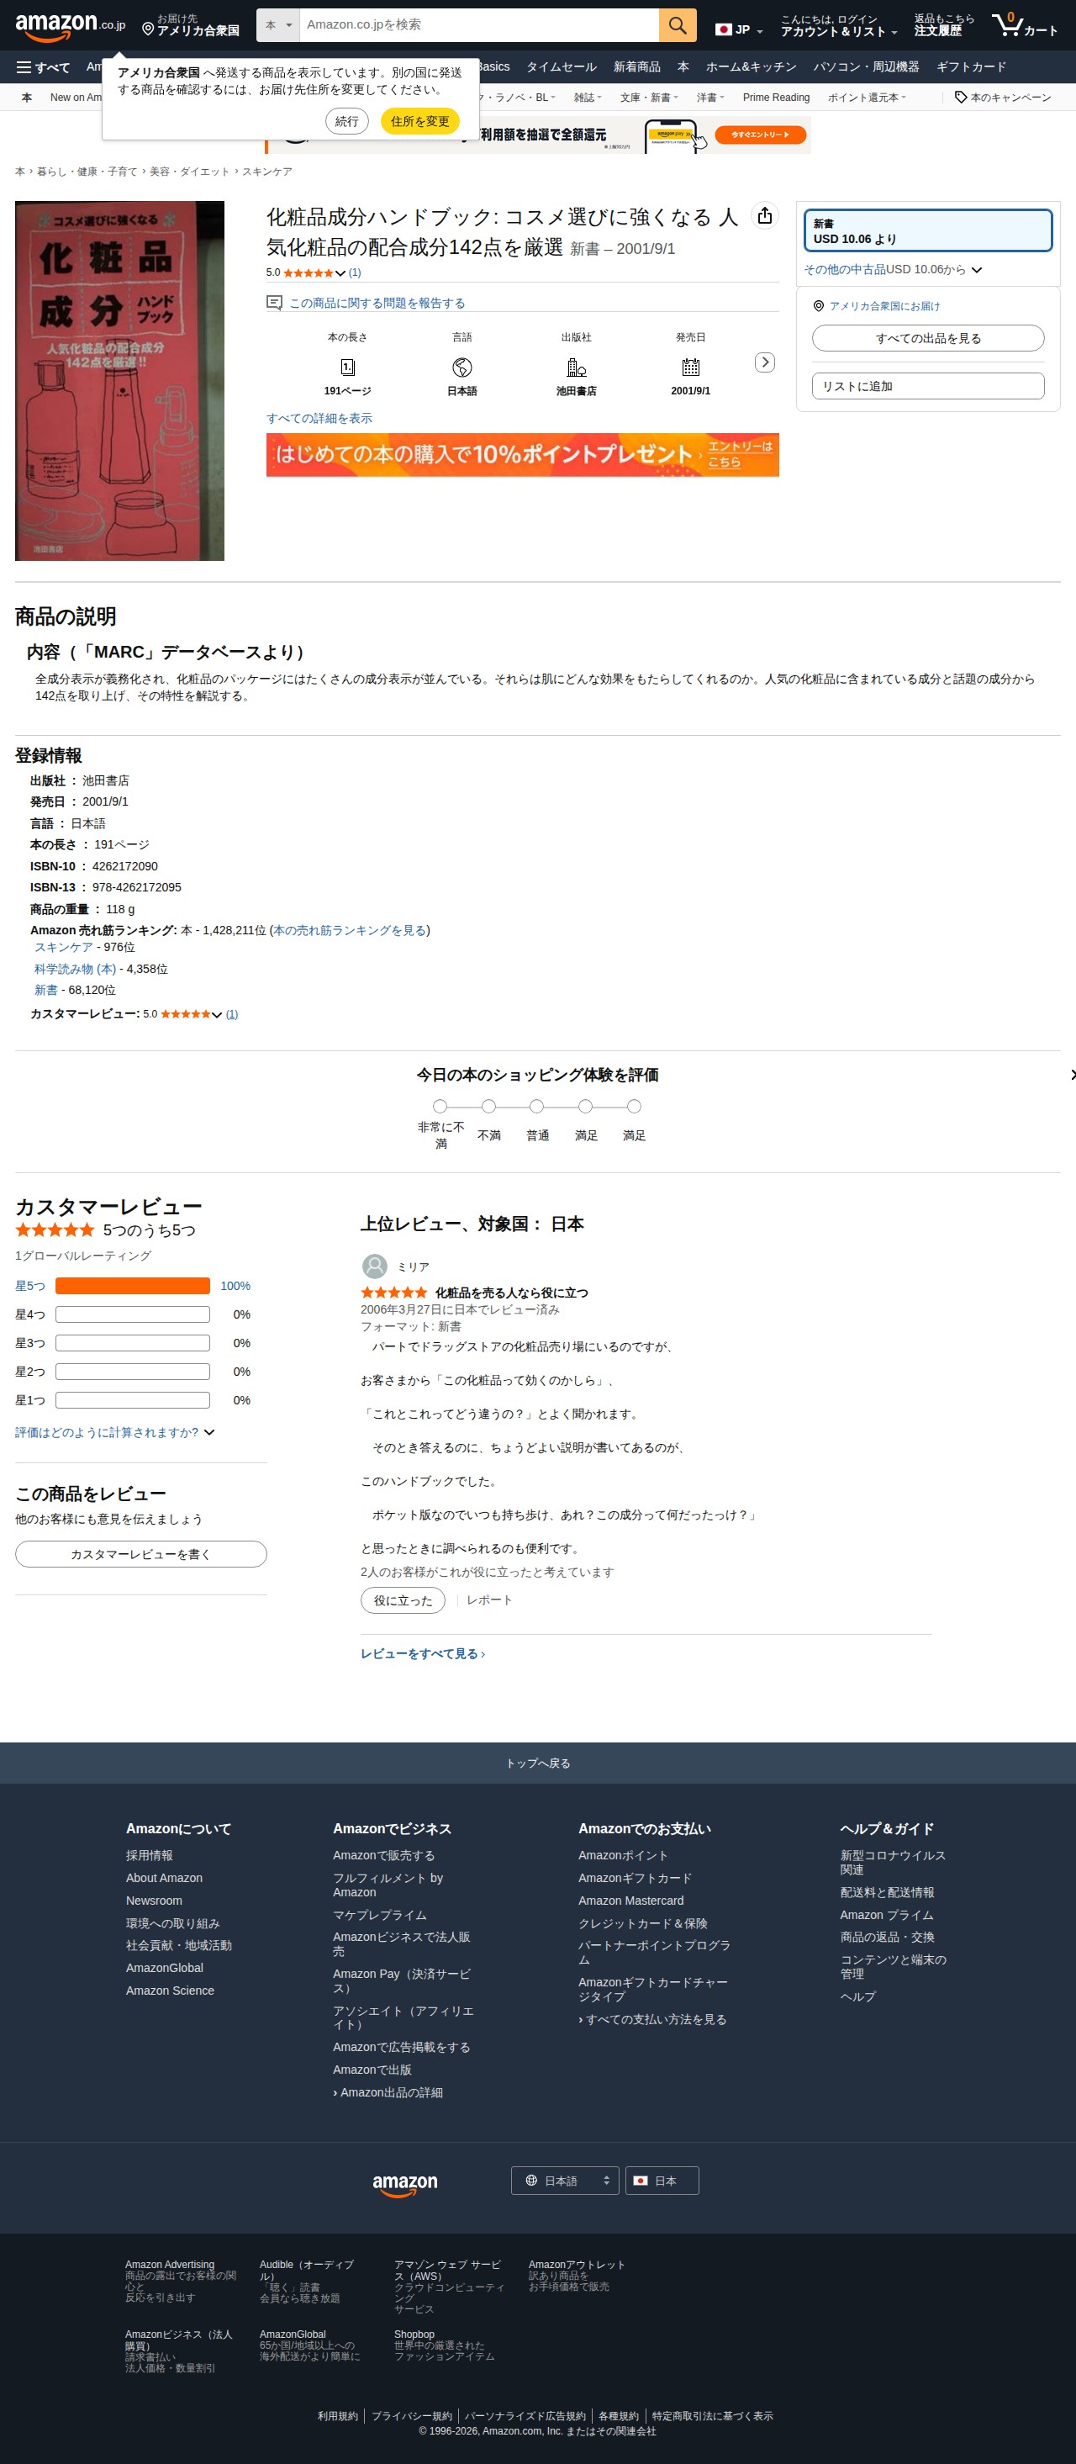This screenshot has width=1076, height=2464.
Task: Open the search category 本 dropdown
Action: pos(278,25)
